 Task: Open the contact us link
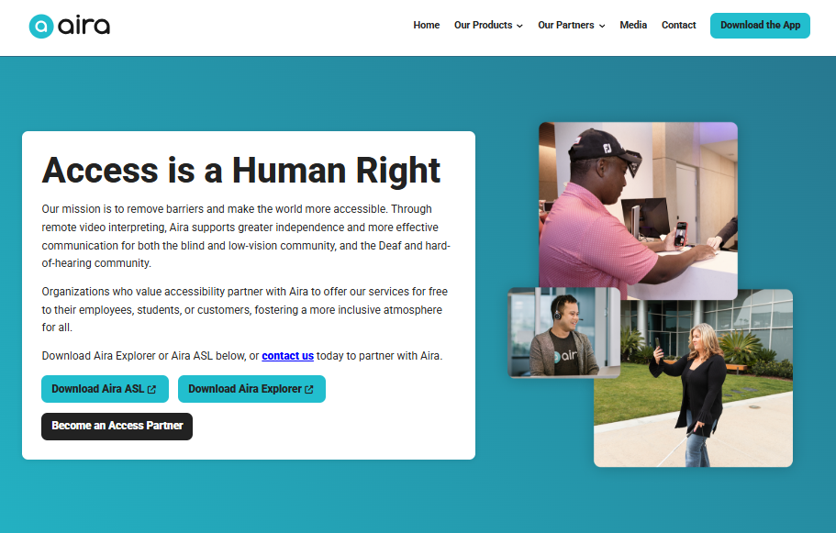287,355
